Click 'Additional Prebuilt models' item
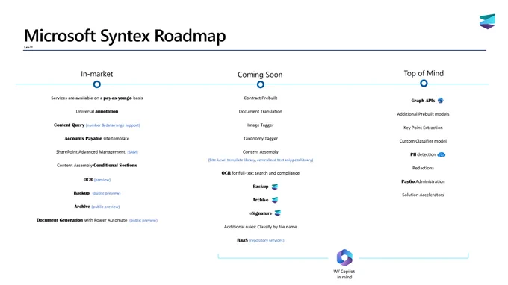The image size is (508, 285). click(x=423, y=114)
